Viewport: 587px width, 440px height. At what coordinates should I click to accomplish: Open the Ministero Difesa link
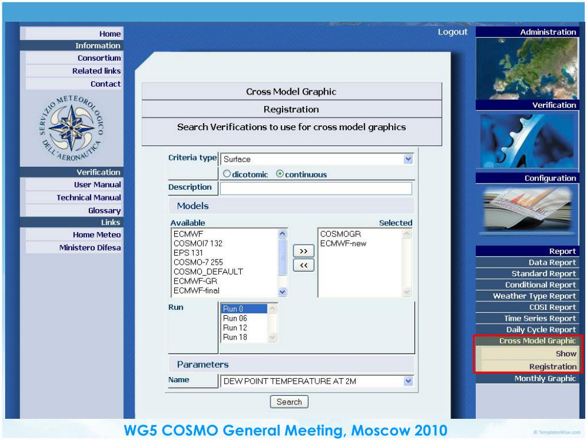click(x=74, y=247)
